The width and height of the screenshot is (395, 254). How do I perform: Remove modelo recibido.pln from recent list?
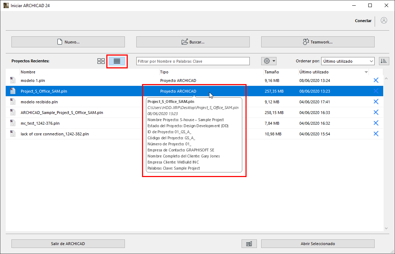click(x=376, y=102)
